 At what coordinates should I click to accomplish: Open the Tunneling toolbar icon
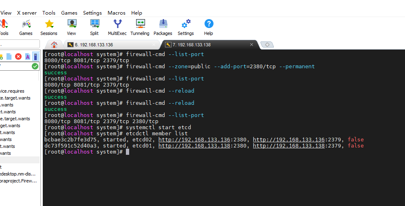point(140,24)
